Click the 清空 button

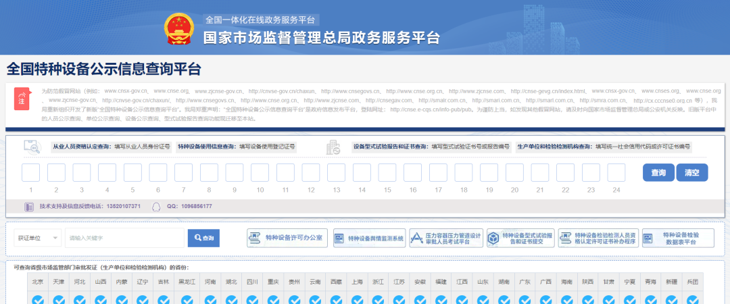click(x=692, y=172)
